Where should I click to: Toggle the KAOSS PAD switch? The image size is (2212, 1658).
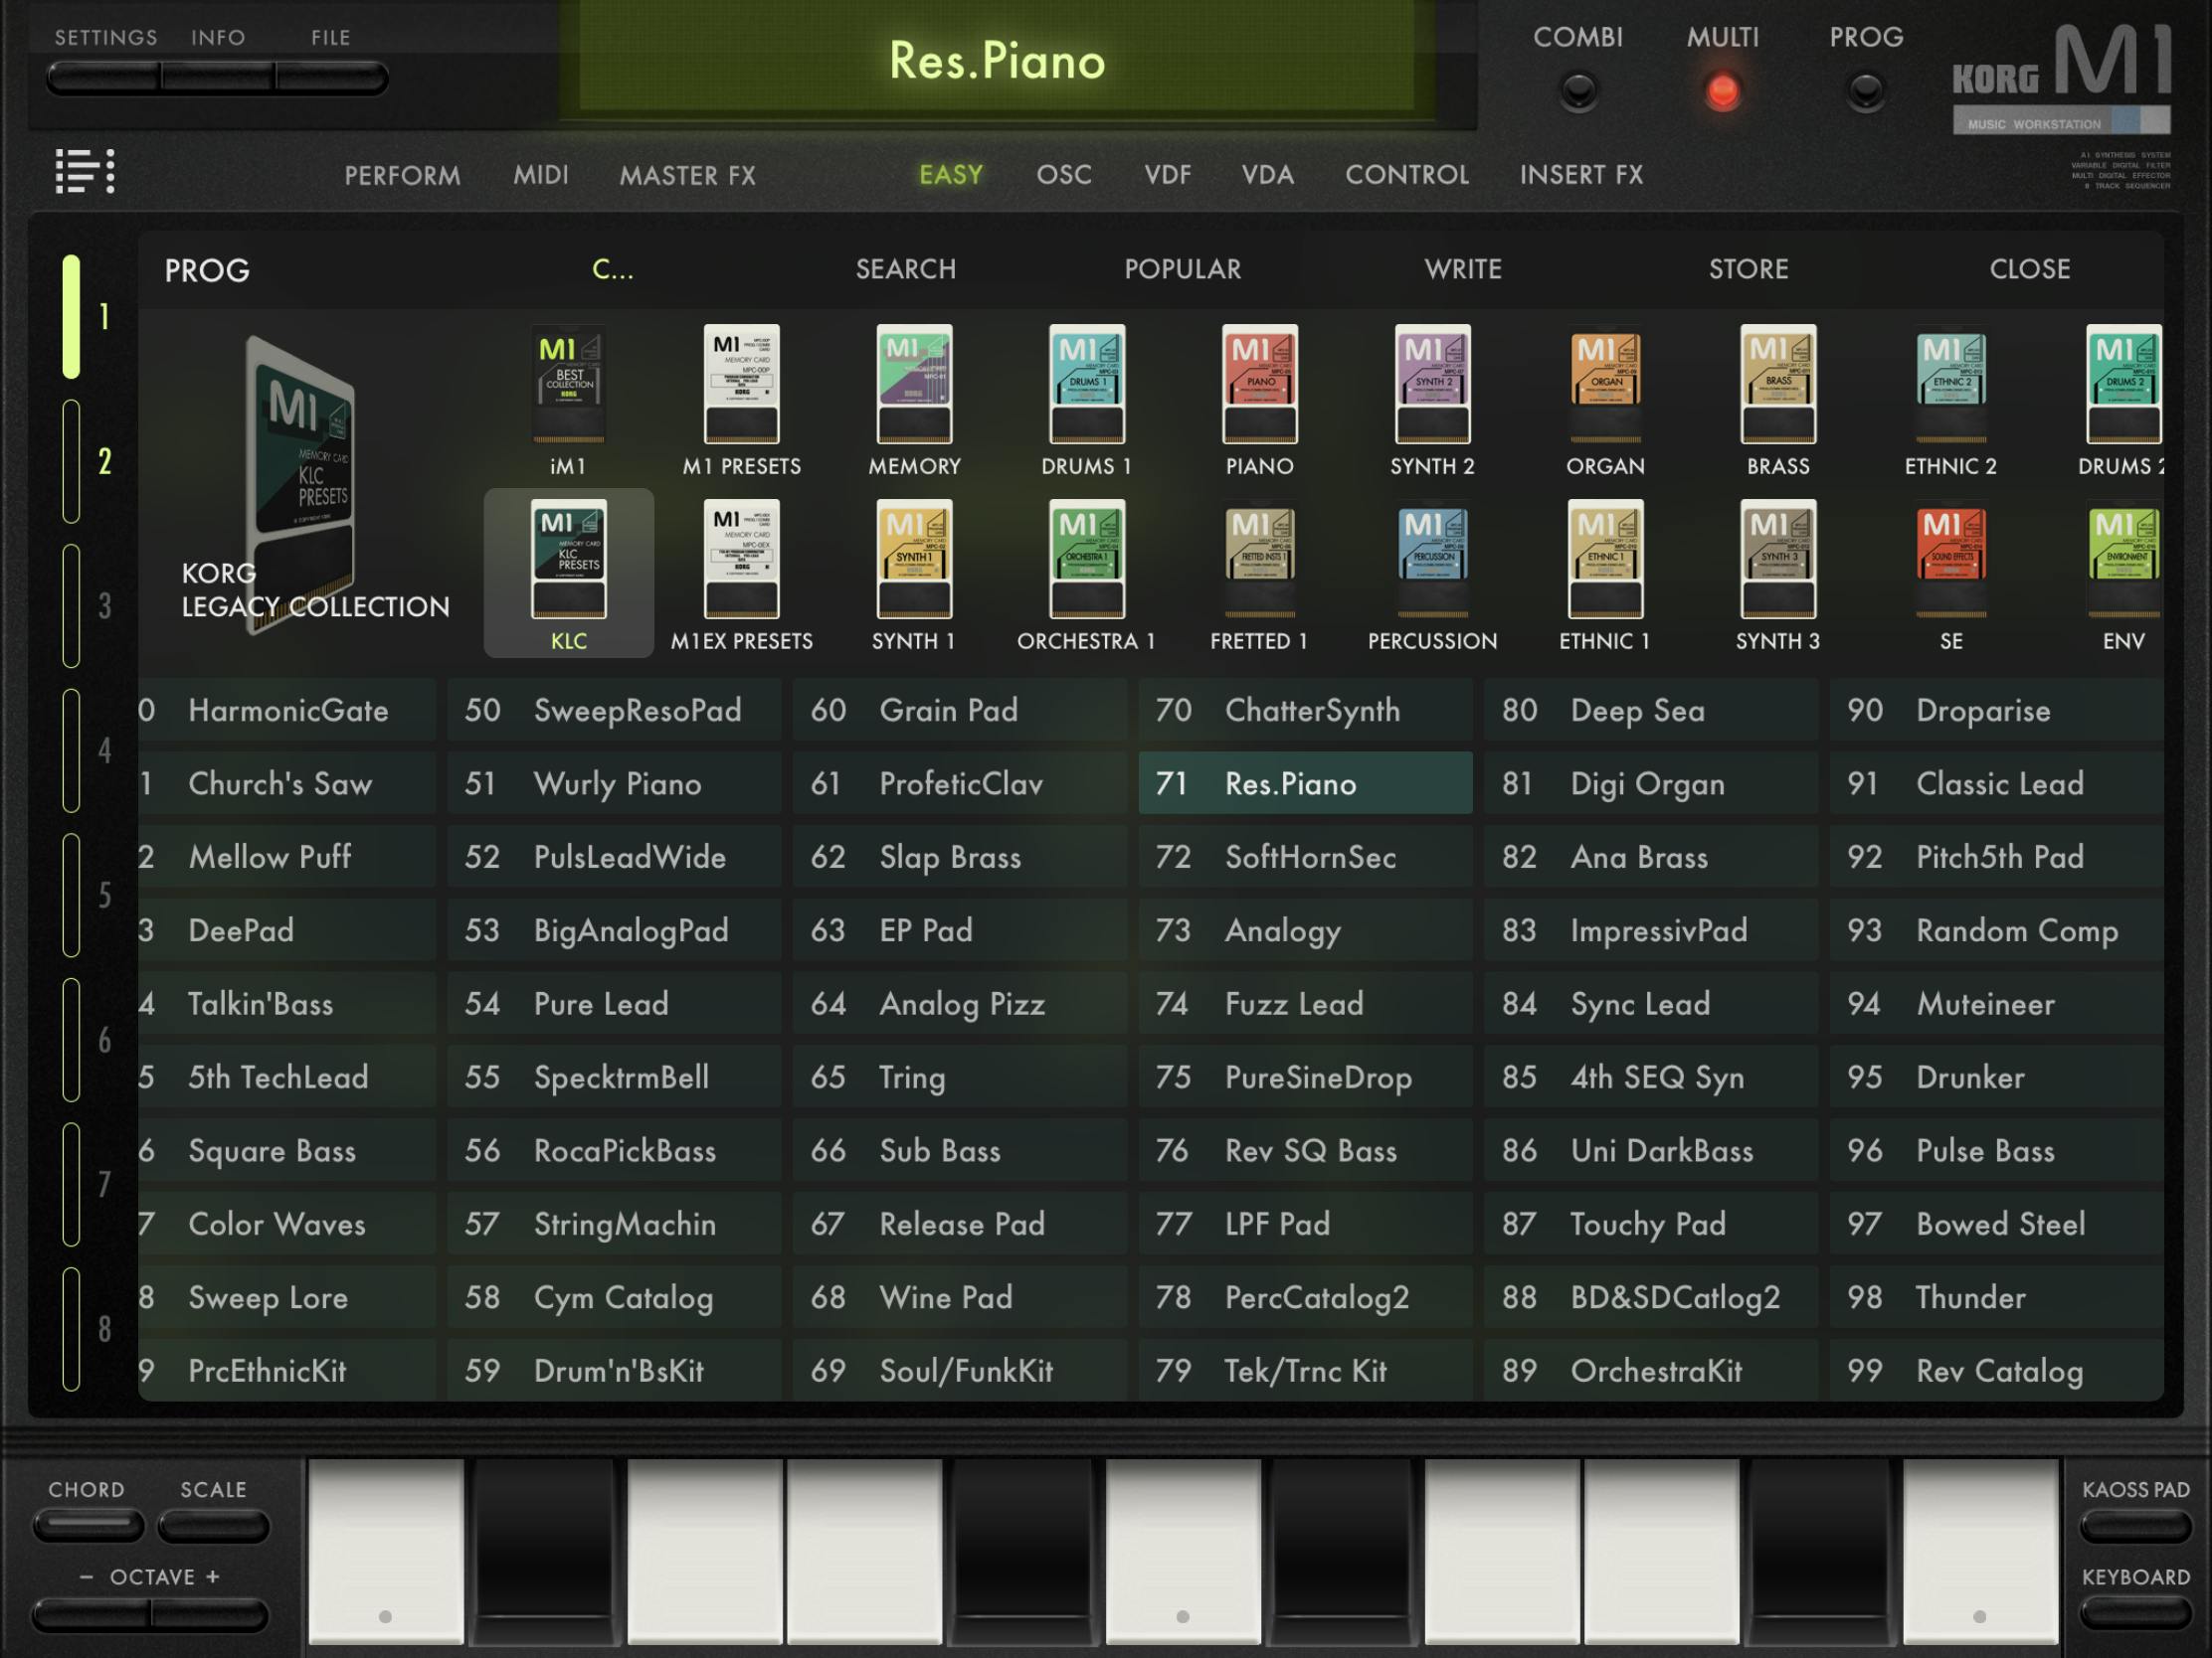click(x=2135, y=1526)
